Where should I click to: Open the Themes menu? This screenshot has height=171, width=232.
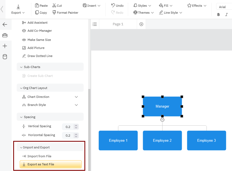144,13
